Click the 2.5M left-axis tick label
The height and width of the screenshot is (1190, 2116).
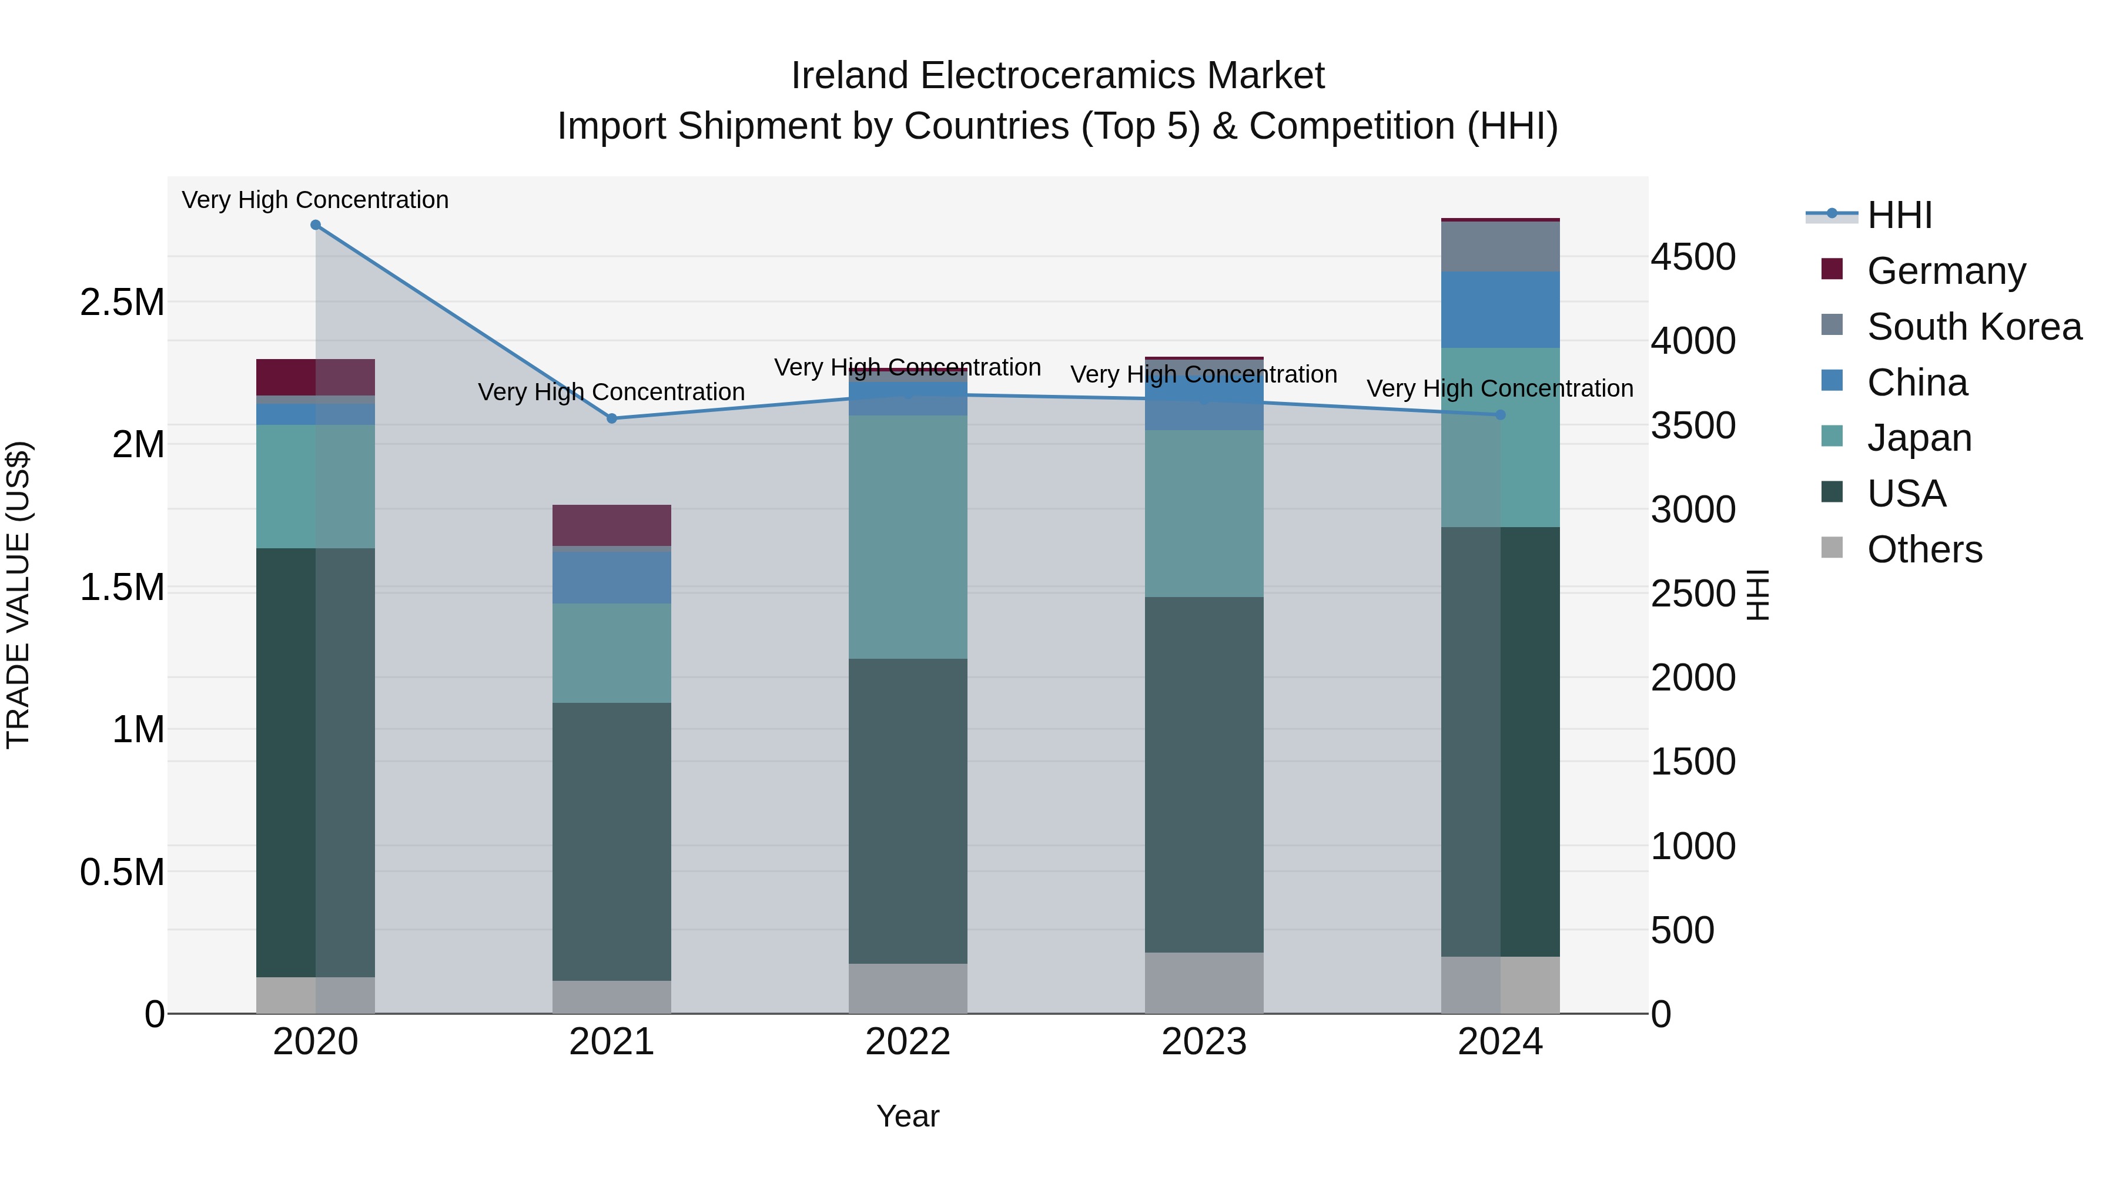pyautogui.click(x=122, y=302)
